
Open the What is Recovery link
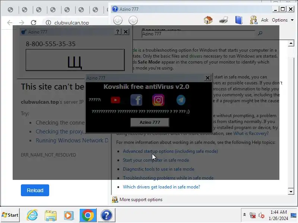(x=251, y=133)
